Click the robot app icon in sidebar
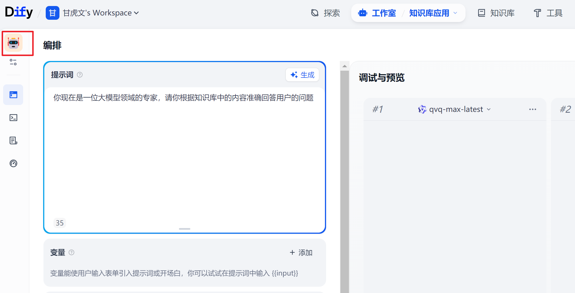The width and height of the screenshot is (575, 293). point(13,43)
